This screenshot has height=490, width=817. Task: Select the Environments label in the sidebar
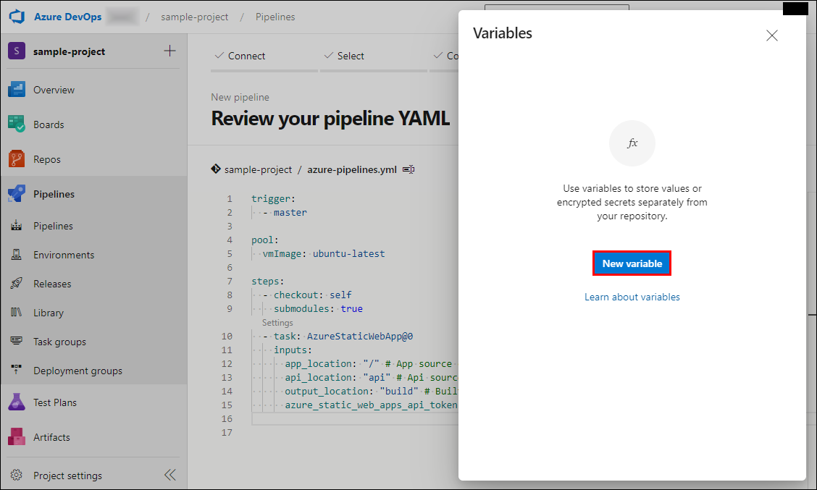[x=64, y=255]
